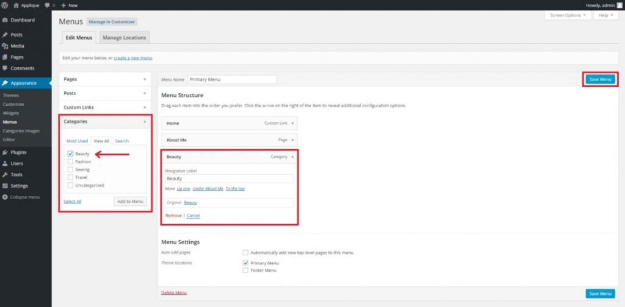Uncheck the Beauty category checkbox
The height and width of the screenshot is (307, 625).
(71, 154)
